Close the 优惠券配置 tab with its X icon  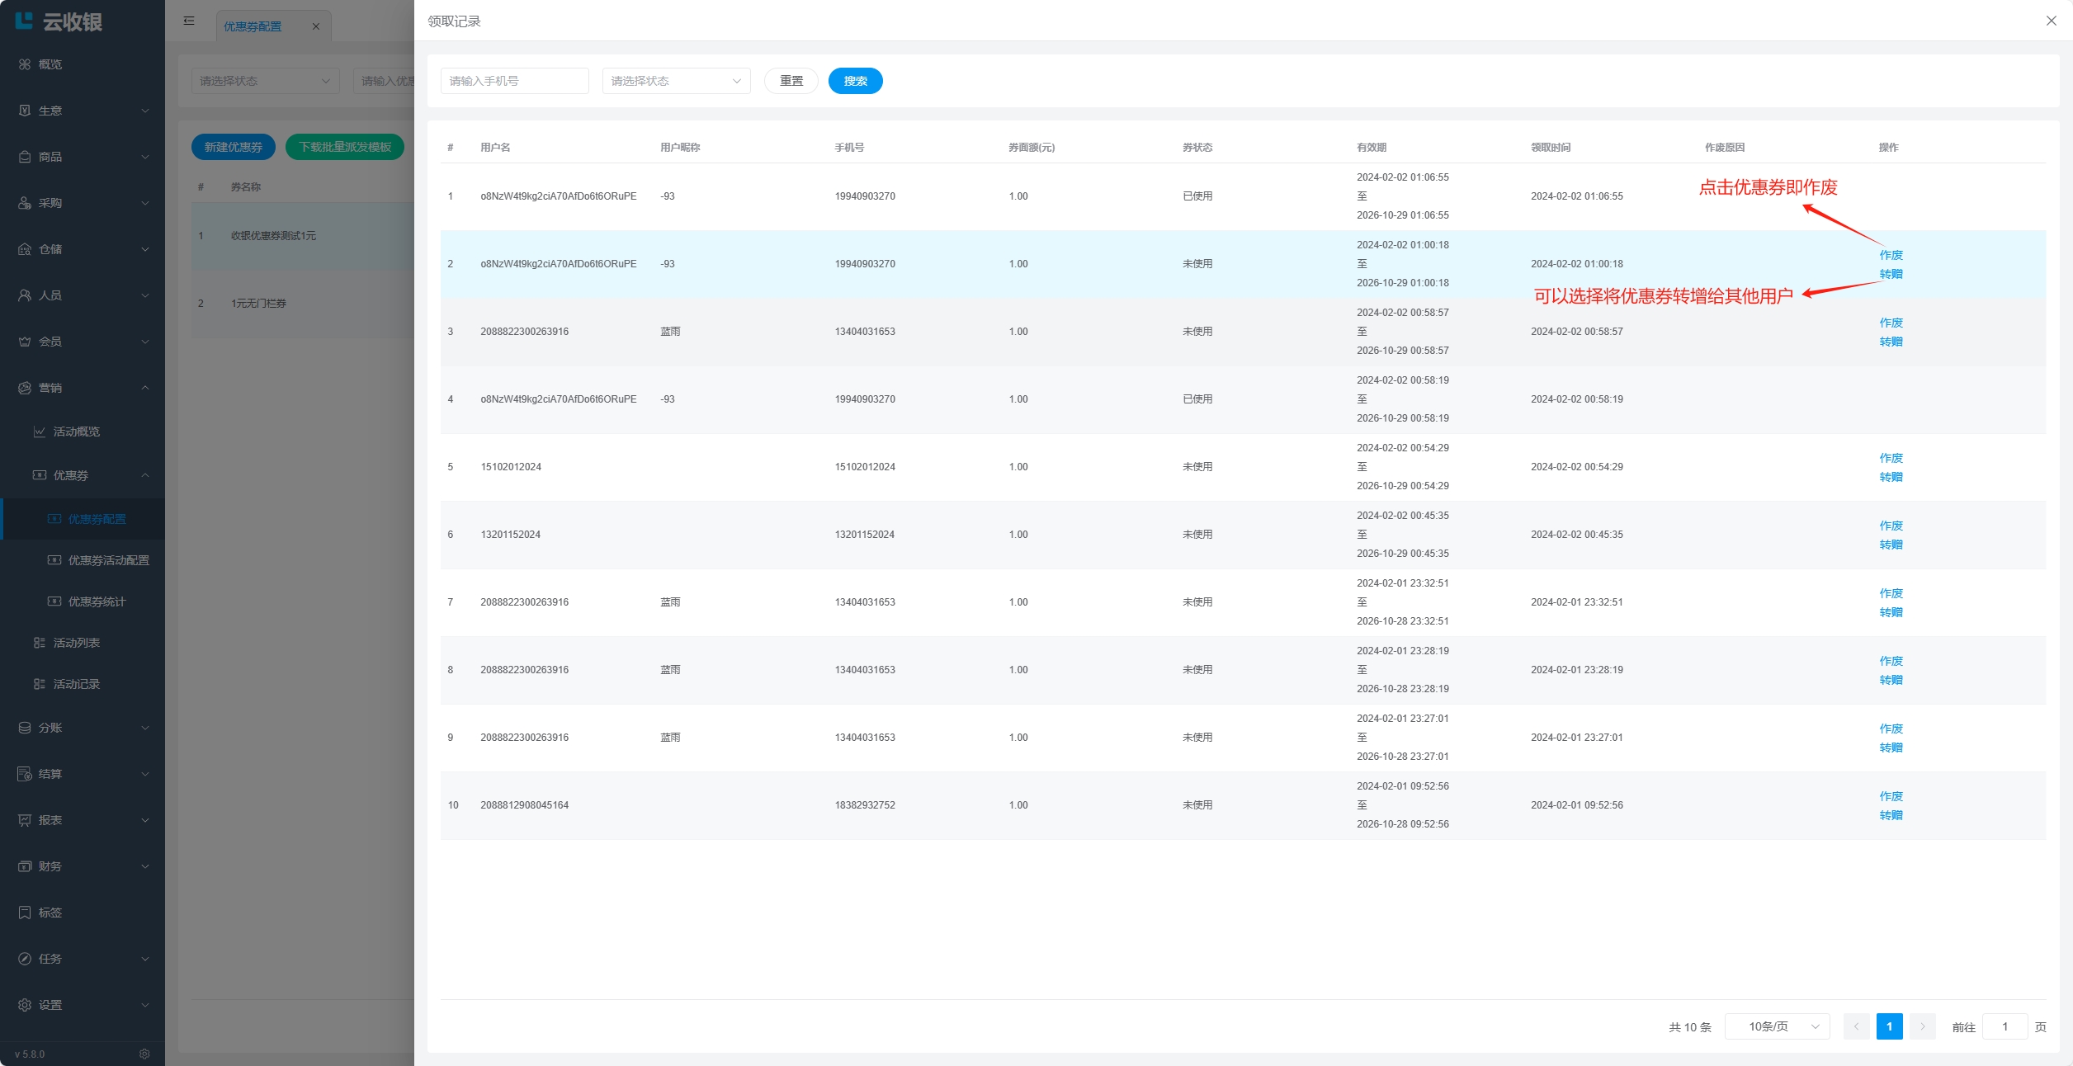pos(316,26)
